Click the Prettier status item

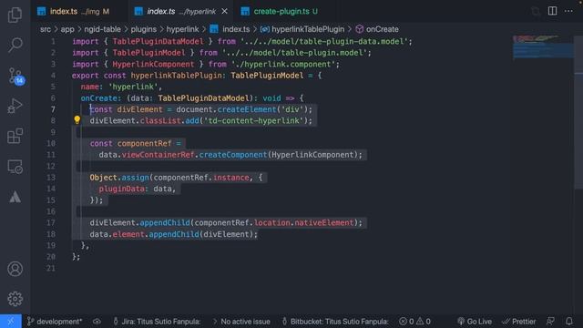(x=519, y=322)
